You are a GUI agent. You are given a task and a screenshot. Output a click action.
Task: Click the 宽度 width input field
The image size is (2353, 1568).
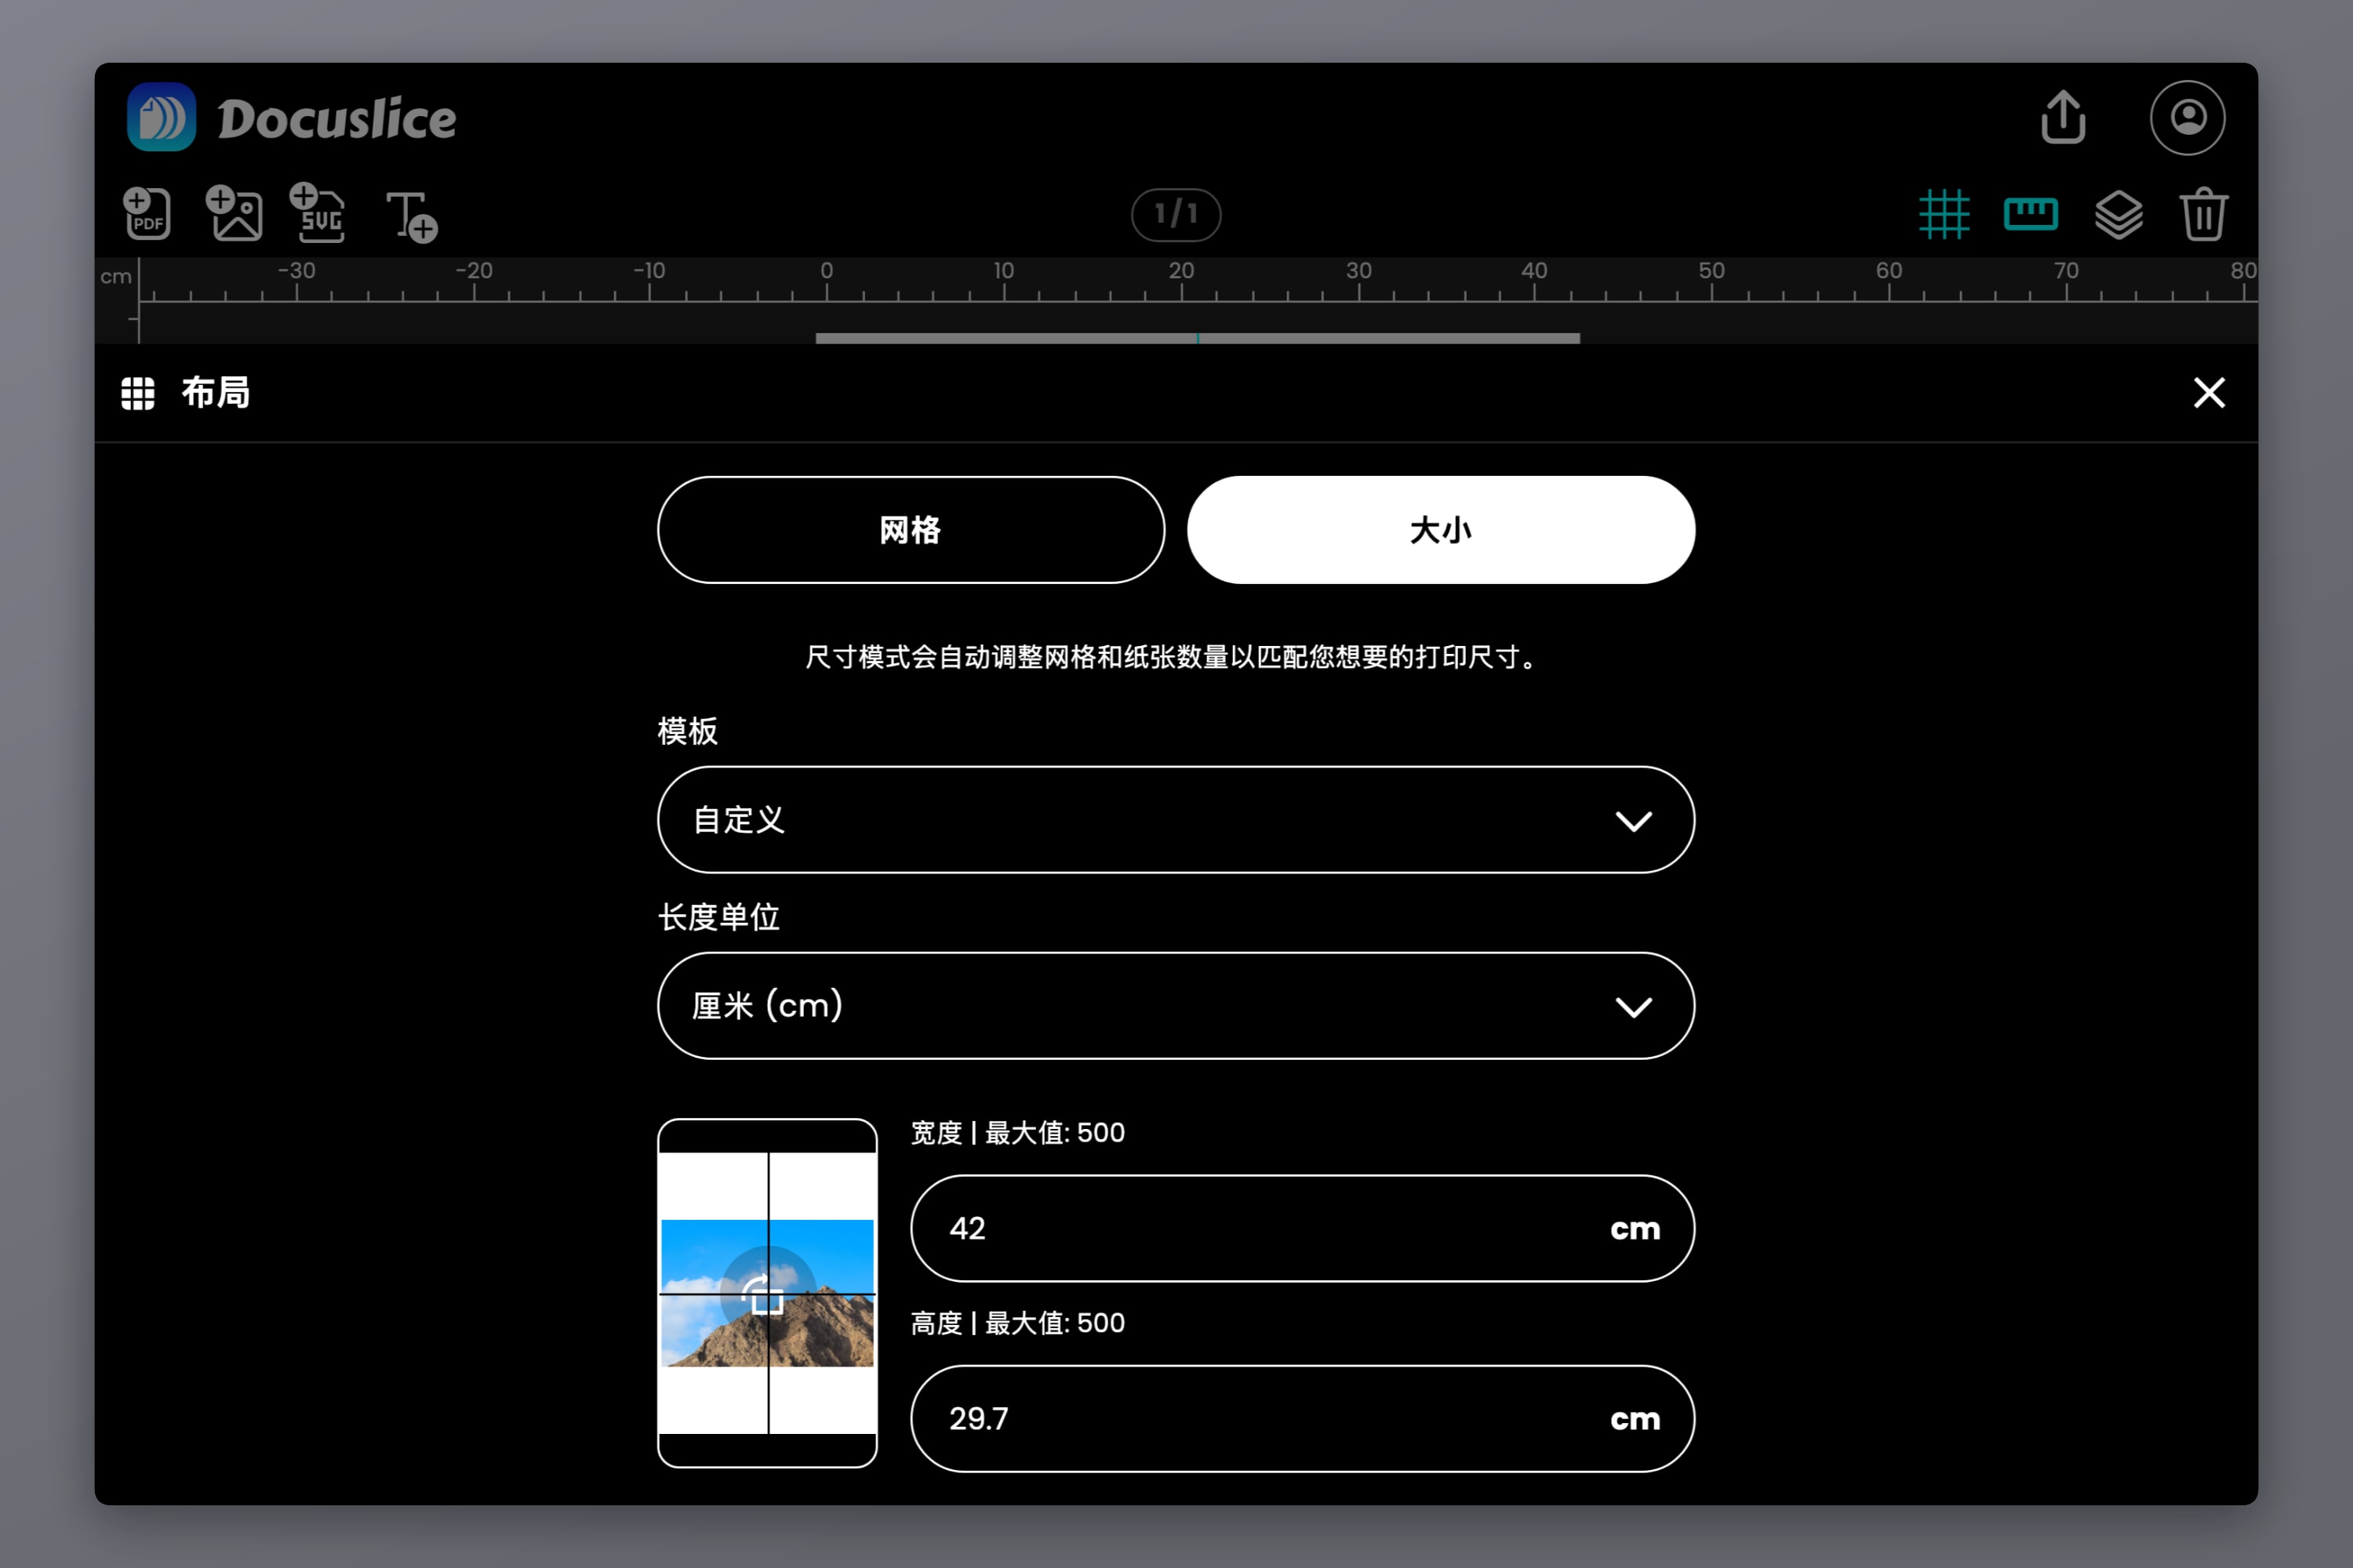click(x=1303, y=1228)
